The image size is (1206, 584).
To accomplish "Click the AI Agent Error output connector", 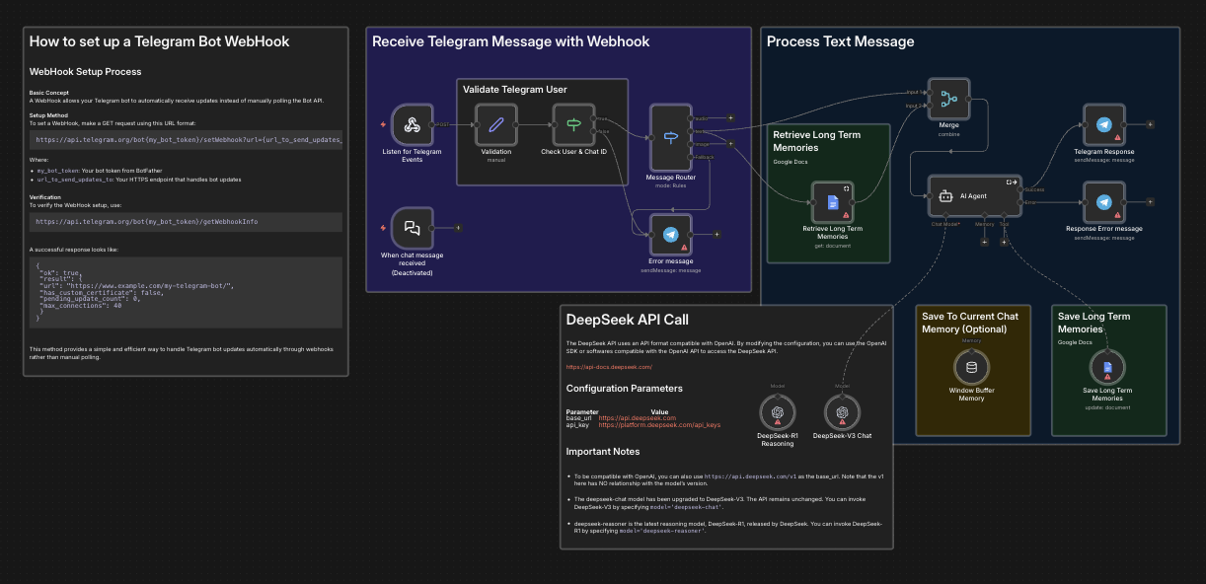I will point(1021,202).
